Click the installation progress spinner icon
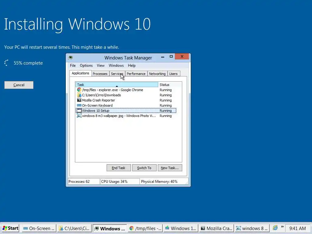 (7, 63)
